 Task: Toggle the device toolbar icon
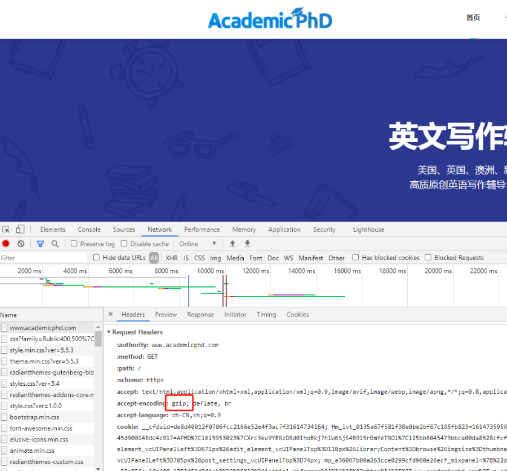[20, 229]
